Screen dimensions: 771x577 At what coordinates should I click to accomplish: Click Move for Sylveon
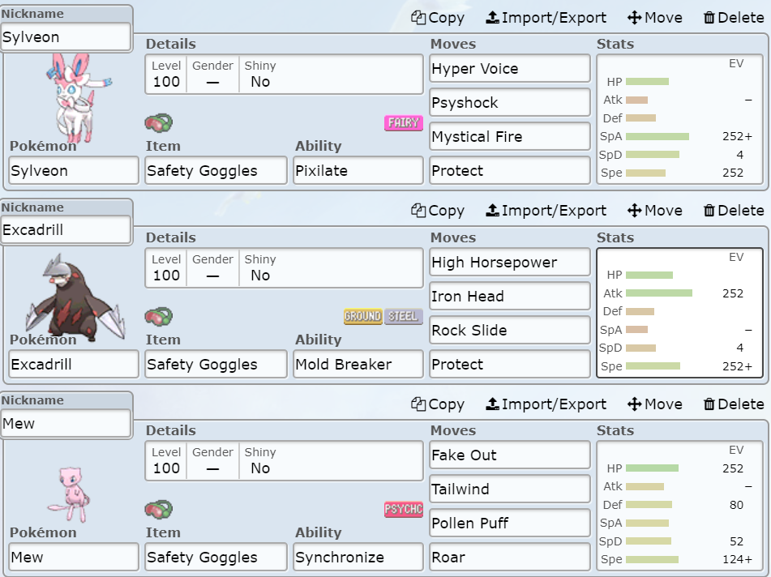[655, 18]
